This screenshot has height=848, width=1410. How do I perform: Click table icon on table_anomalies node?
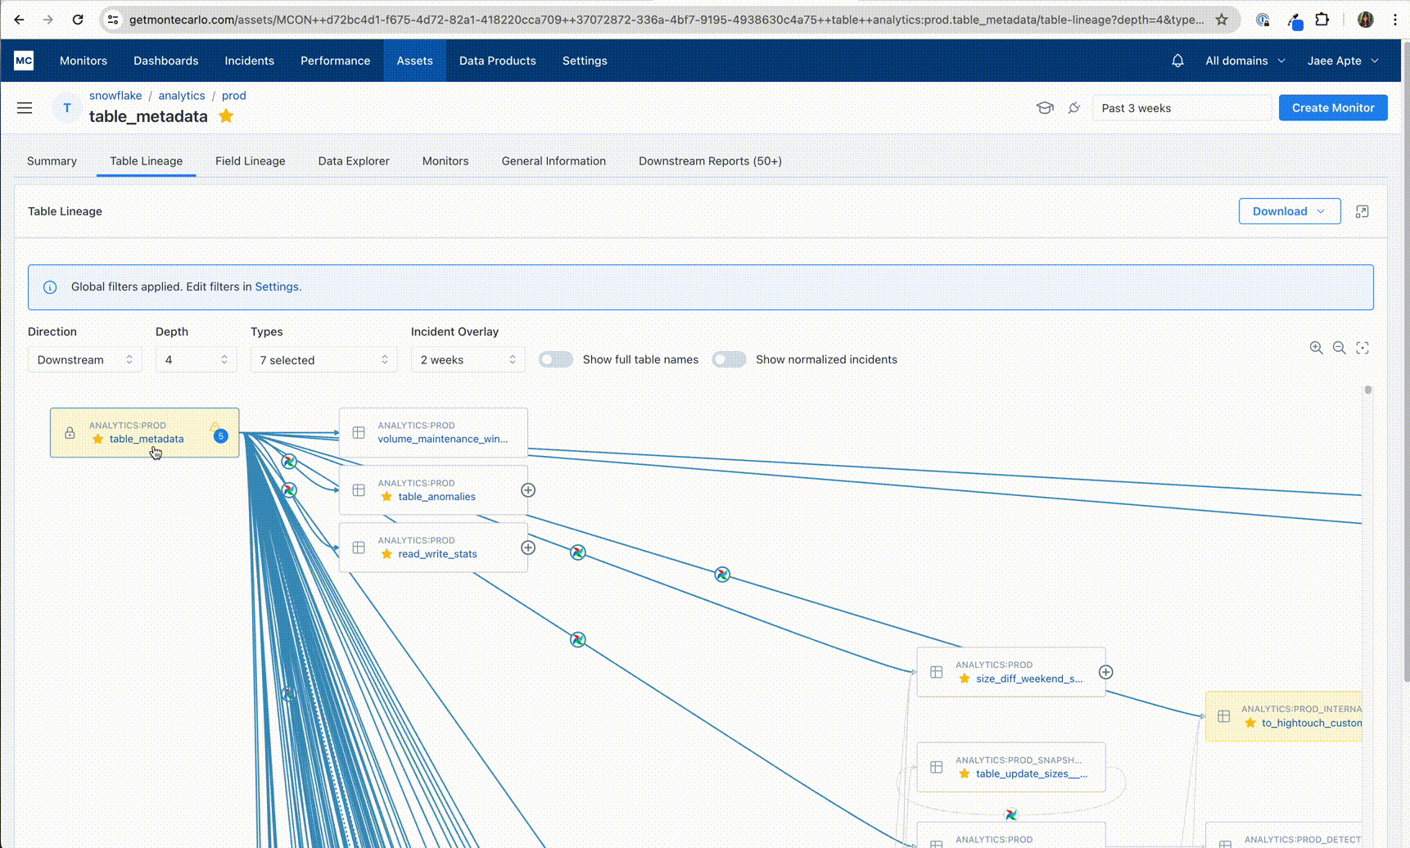(359, 490)
